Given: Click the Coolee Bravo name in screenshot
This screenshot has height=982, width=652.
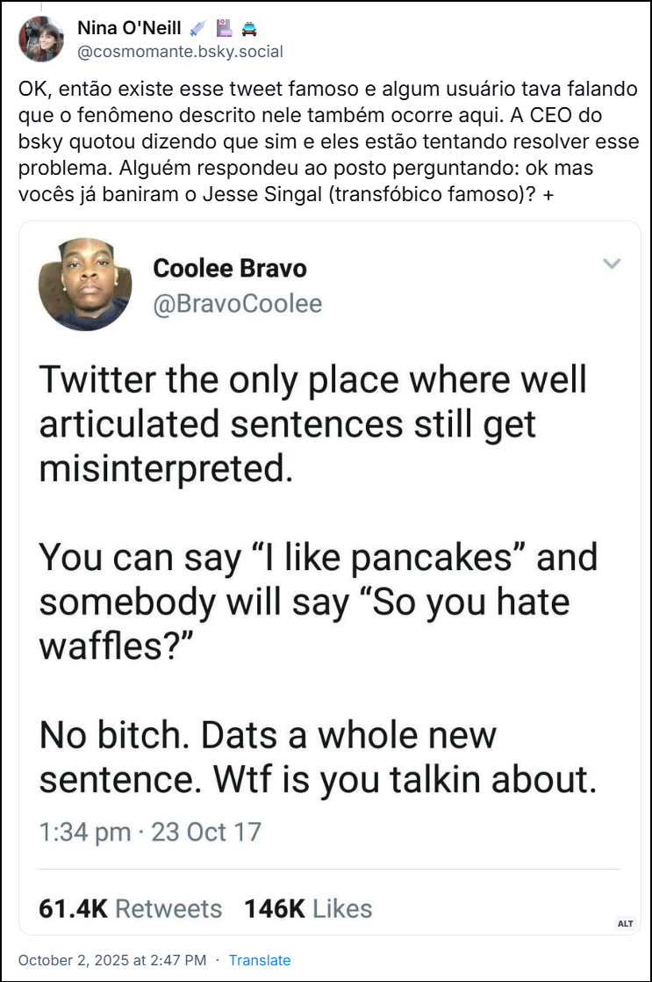Looking at the screenshot, I should [230, 267].
